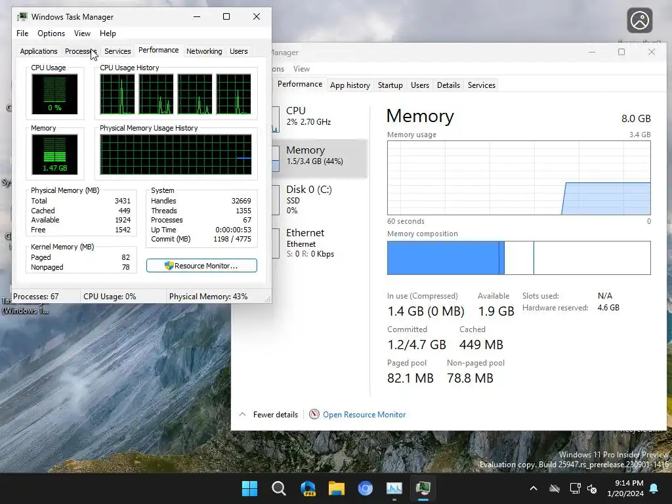
Task: Open the Services tab in background Task Manager
Action: 481,85
